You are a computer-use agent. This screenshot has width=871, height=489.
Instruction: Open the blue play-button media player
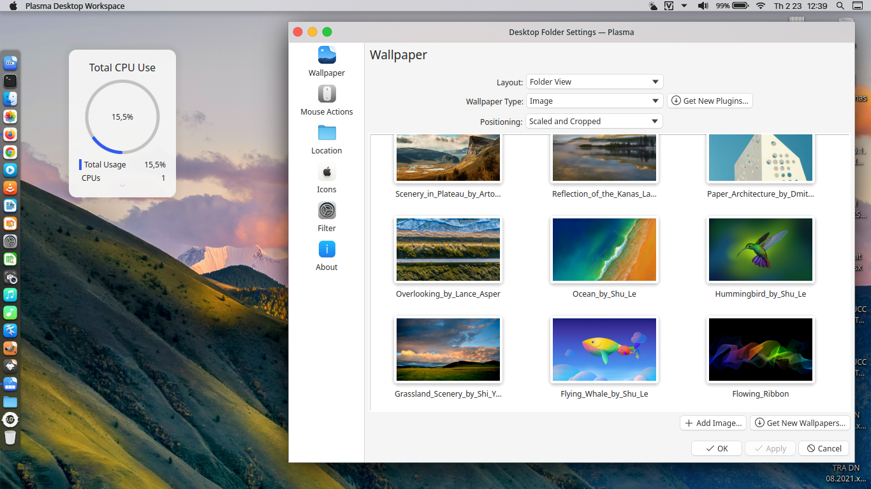click(10, 170)
